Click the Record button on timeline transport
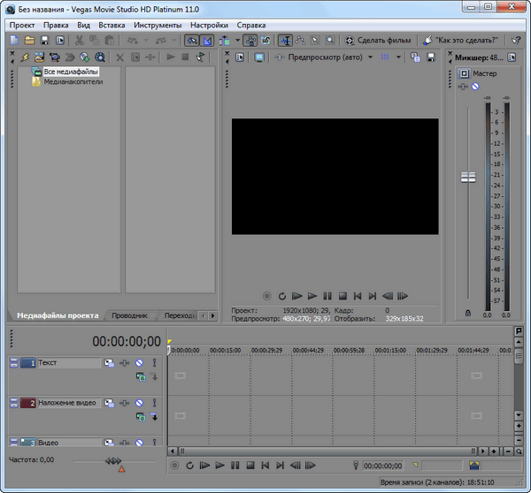The height and width of the screenshot is (493, 531). tap(174, 466)
